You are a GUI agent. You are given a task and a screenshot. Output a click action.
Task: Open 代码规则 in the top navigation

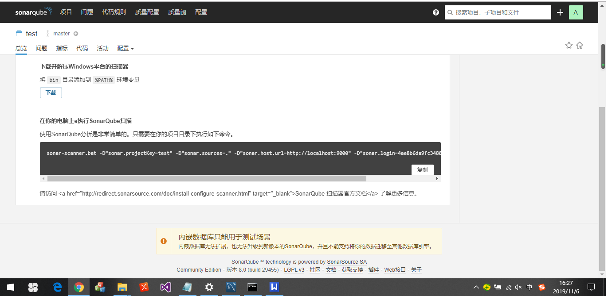click(x=114, y=12)
